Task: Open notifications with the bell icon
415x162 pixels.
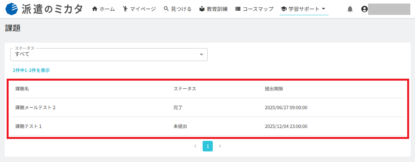Action: 350,9
